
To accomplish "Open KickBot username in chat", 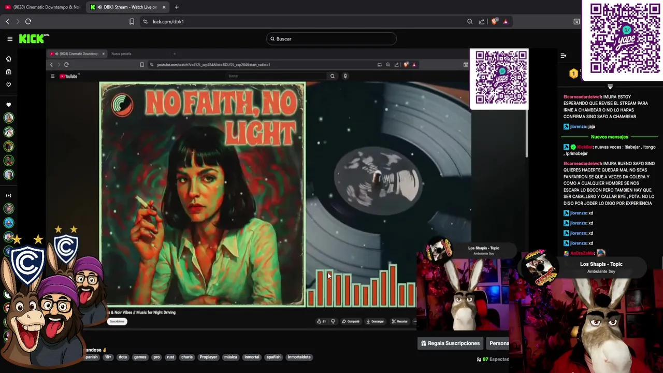I will click(585, 147).
